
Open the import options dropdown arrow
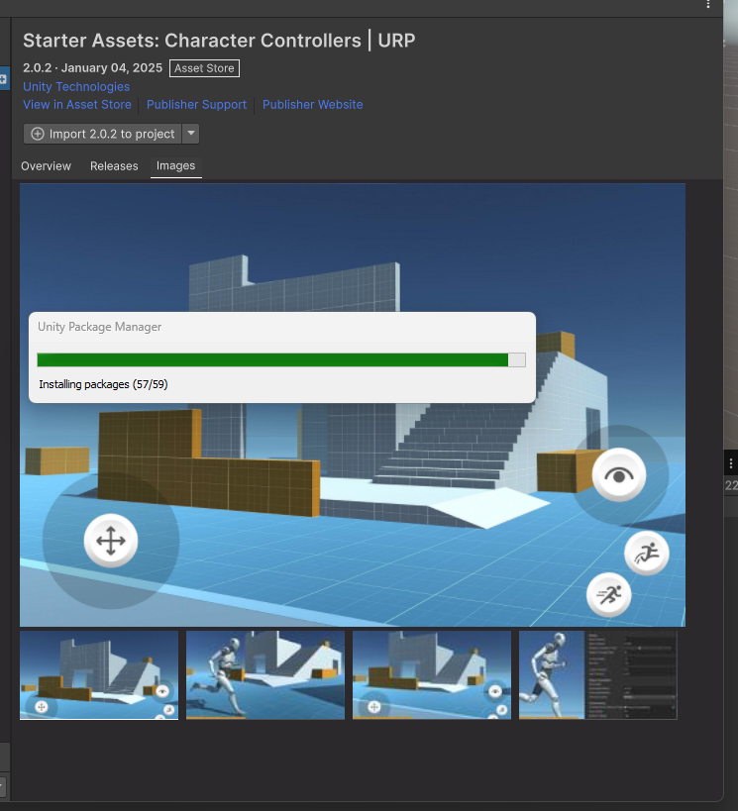(191, 134)
